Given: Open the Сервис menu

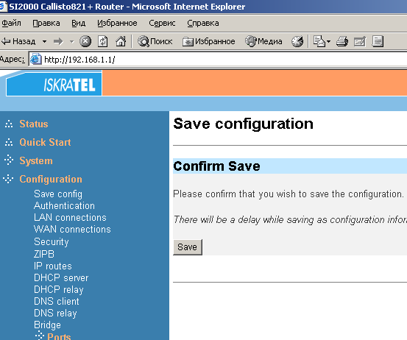Looking at the screenshot, I should pyautogui.click(x=162, y=23).
